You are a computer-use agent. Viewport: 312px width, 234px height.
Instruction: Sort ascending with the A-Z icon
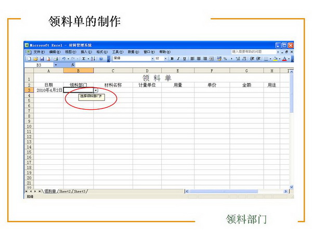93,59
